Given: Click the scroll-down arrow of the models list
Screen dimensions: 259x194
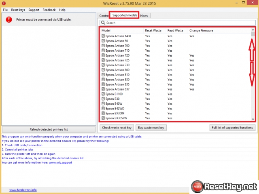Looking at the screenshot, I should [x=253, y=119].
